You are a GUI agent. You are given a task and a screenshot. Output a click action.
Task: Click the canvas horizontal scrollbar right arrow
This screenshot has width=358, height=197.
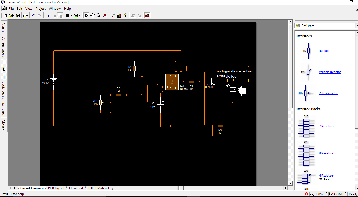coord(285,188)
